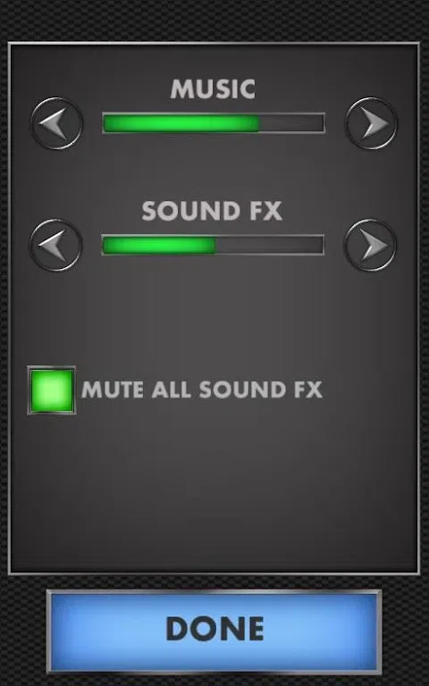Set Music volume to minimum at bar's left end
Viewport: 429px width, 686px height.
pos(105,123)
